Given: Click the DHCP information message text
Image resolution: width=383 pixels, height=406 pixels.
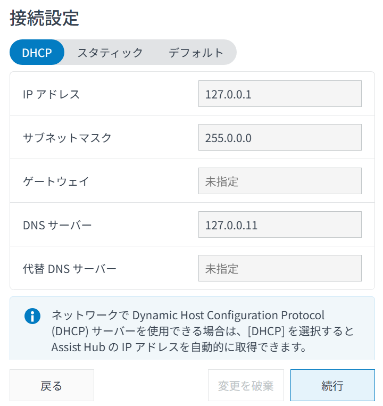Looking at the screenshot, I should point(202,331).
